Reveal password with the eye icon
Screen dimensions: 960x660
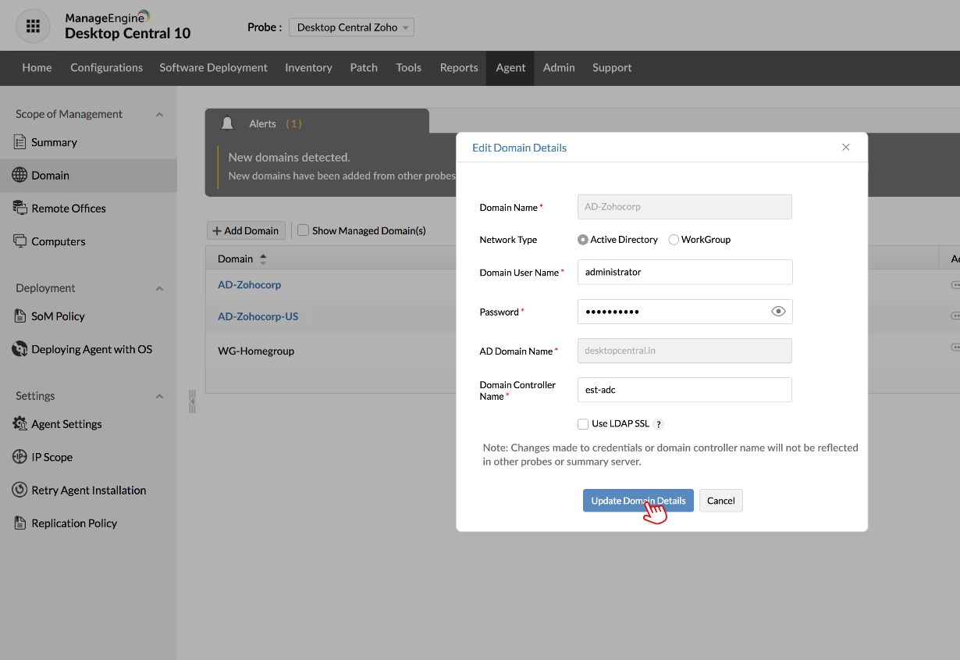point(778,312)
